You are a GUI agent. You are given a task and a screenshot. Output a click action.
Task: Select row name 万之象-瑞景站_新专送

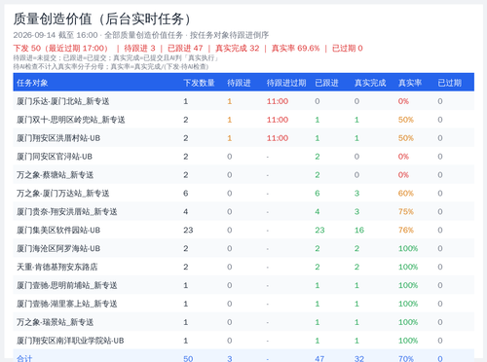point(56,322)
